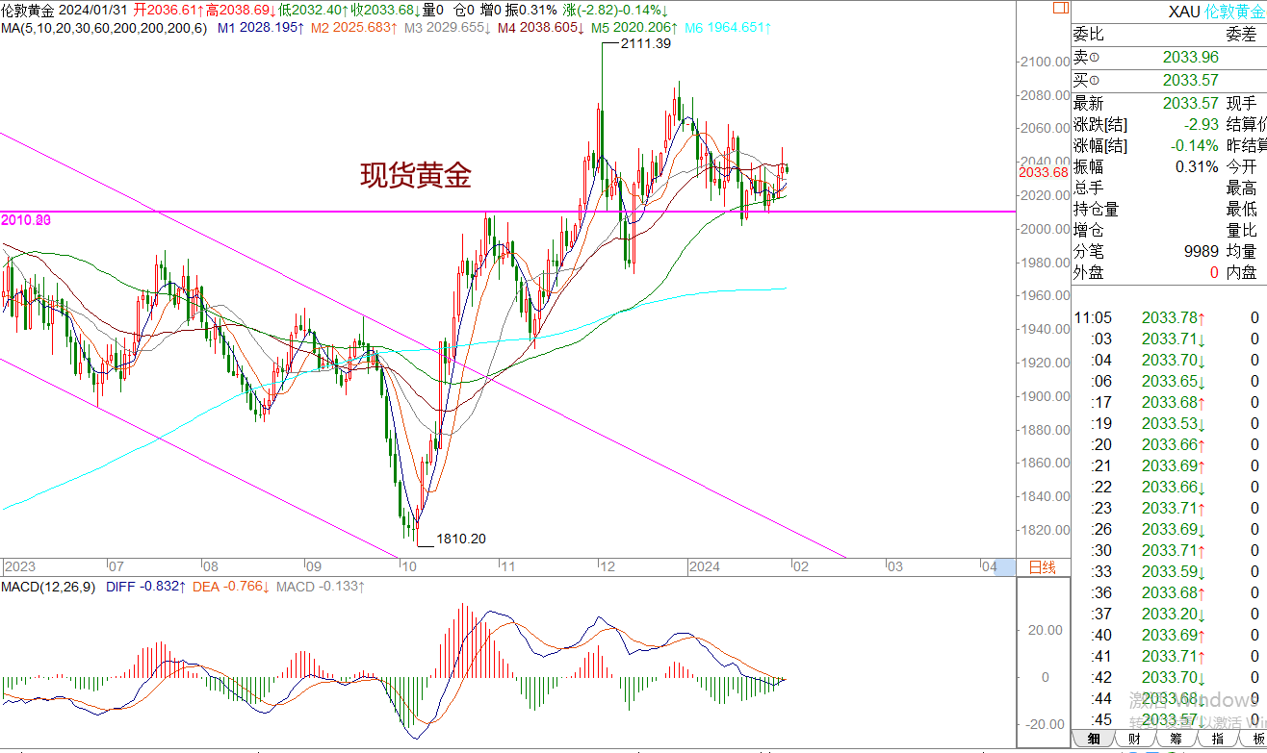
Task: Click the 12 month marker on time axis
Action: pyautogui.click(x=609, y=567)
